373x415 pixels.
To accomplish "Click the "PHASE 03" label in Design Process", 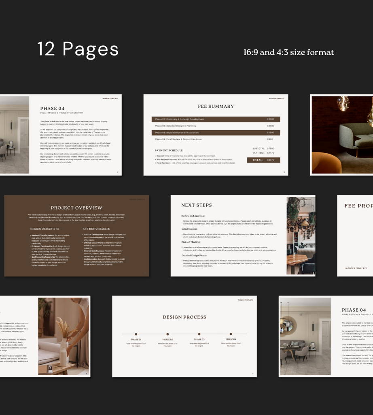I will [199, 340].
